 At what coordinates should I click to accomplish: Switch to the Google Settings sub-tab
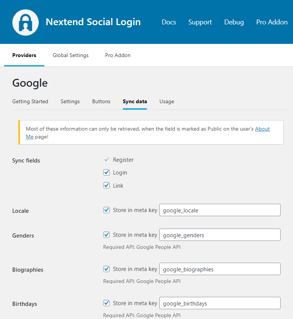70,101
